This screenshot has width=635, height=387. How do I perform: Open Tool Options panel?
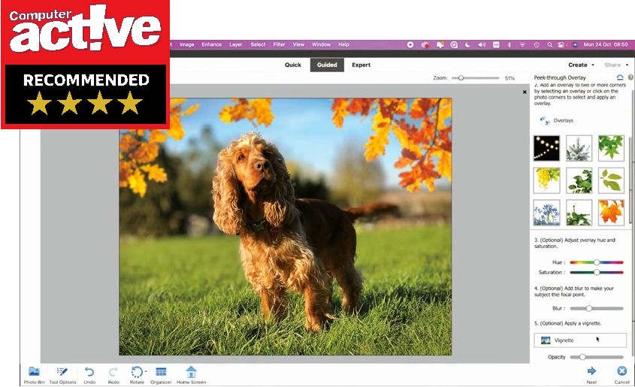click(62, 375)
